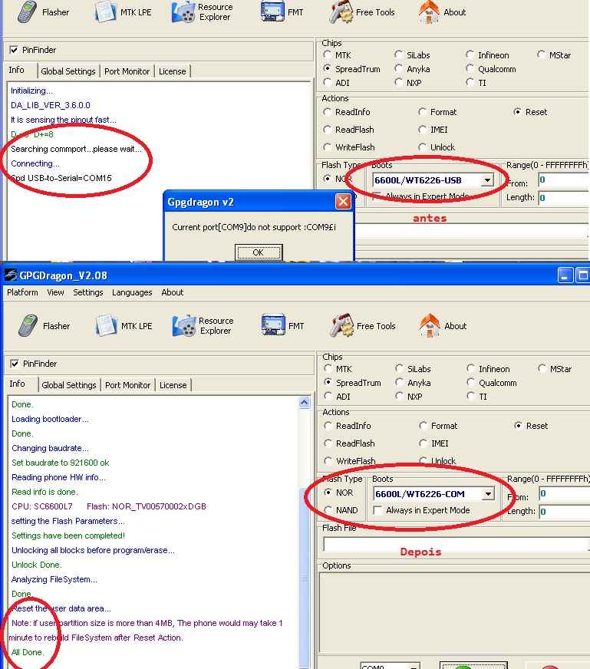590x669 pixels.
Task: Switch to License tab in GPGDragon_V2.08 window
Action: (x=173, y=385)
